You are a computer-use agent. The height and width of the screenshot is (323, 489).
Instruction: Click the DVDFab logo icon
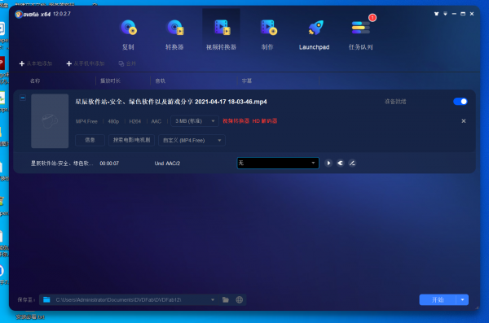coord(19,15)
